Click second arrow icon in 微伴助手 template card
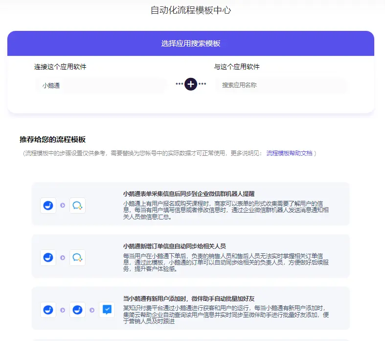The image size is (385, 341). coord(92,310)
